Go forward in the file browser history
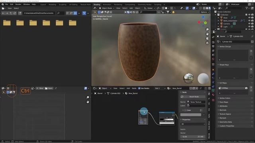 point(7,13)
